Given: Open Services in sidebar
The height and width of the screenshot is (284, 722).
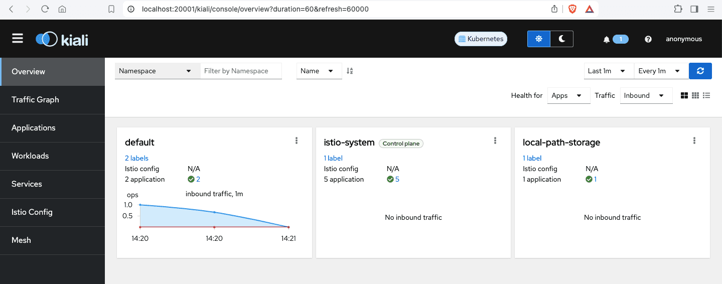Looking at the screenshot, I should 53,184.
